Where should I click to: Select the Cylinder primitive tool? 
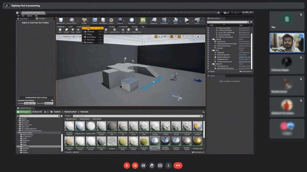pyautogui.click(x=66, y=30)
